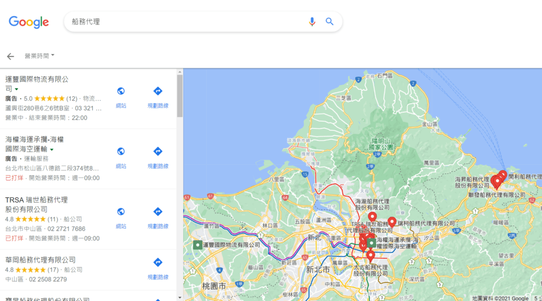Click directions icon for 海權海運承攬 listing
The image size is (542, 301).
click(x=158, y=151)
